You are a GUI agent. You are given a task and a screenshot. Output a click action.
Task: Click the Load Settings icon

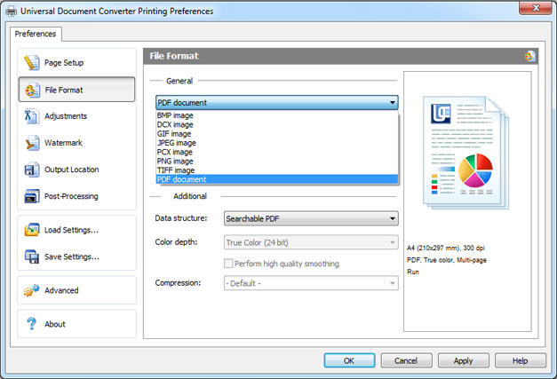[x=32, y=230]
